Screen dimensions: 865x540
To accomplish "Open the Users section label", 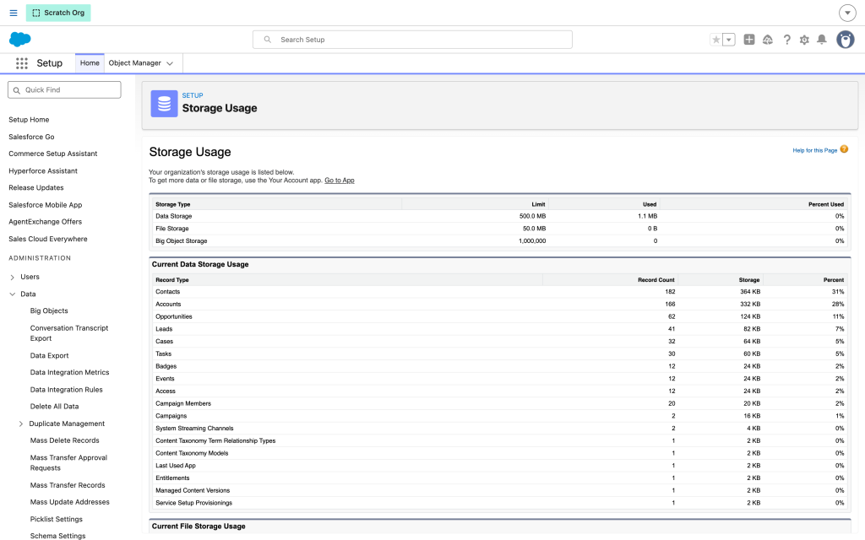I will coord(30,277).
